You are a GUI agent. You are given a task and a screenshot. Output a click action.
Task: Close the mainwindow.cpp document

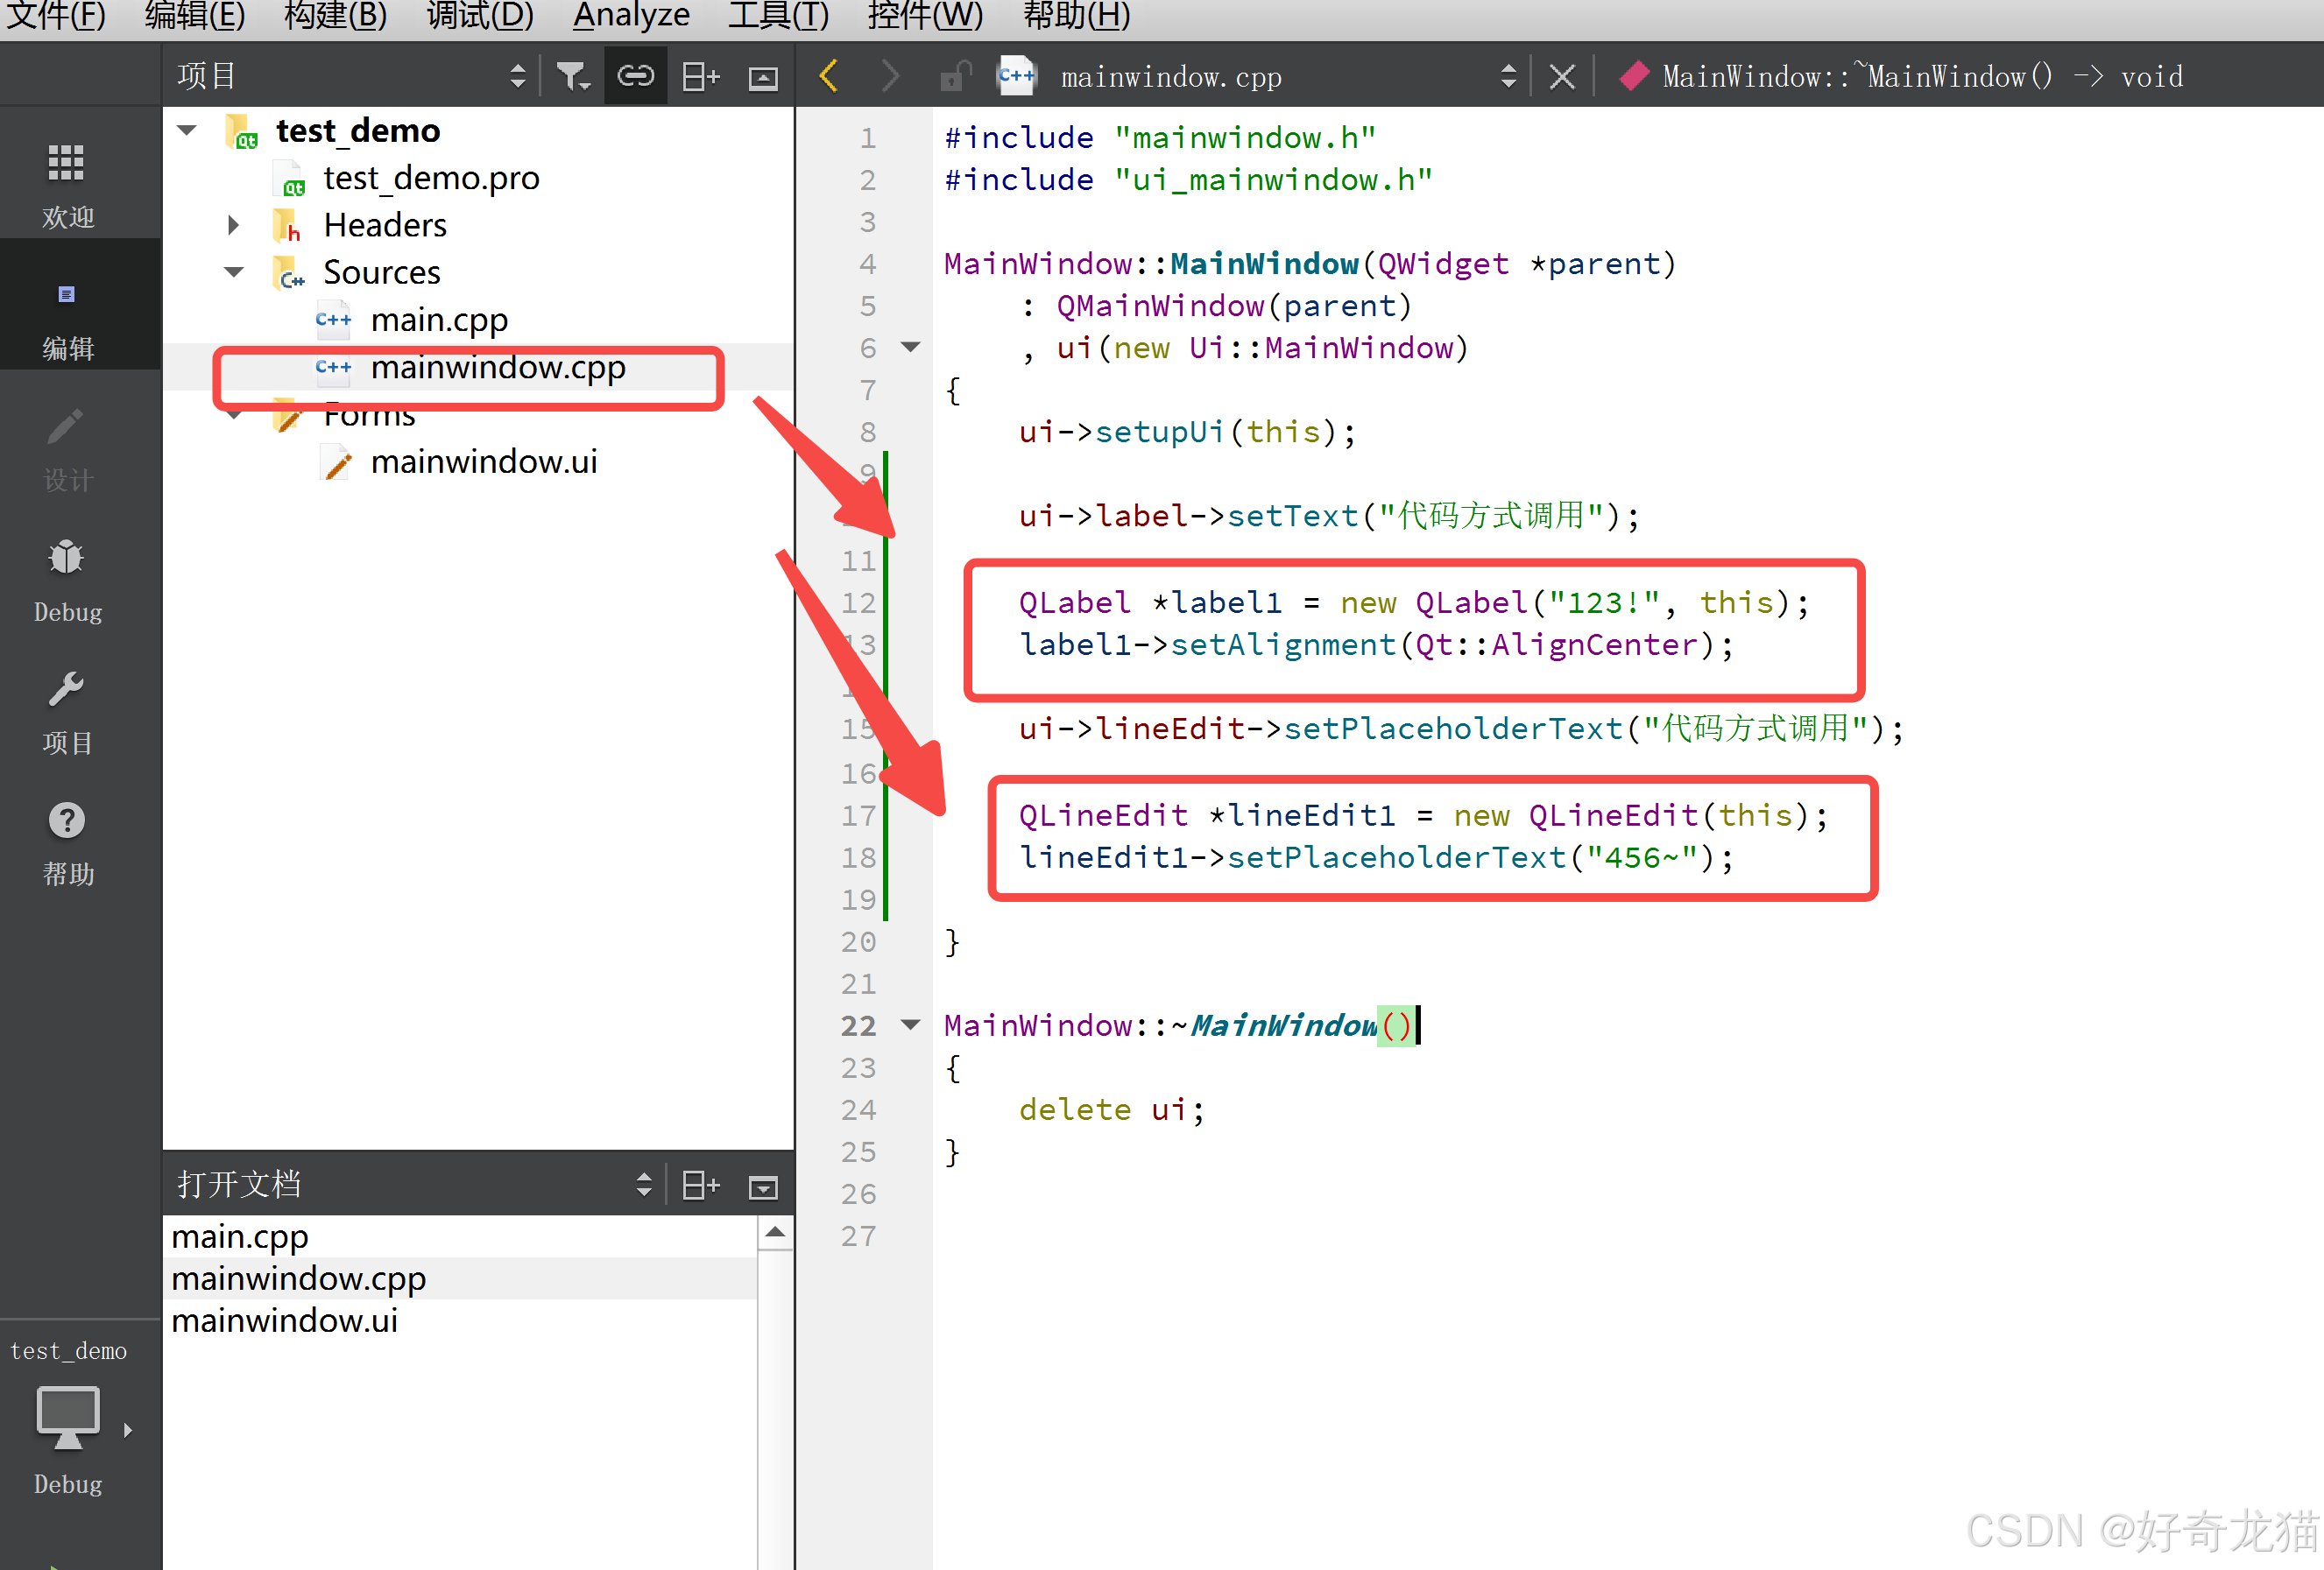click(1562, 77)
